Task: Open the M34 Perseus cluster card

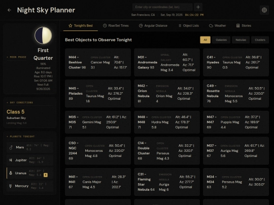Action: click(236, 182)
